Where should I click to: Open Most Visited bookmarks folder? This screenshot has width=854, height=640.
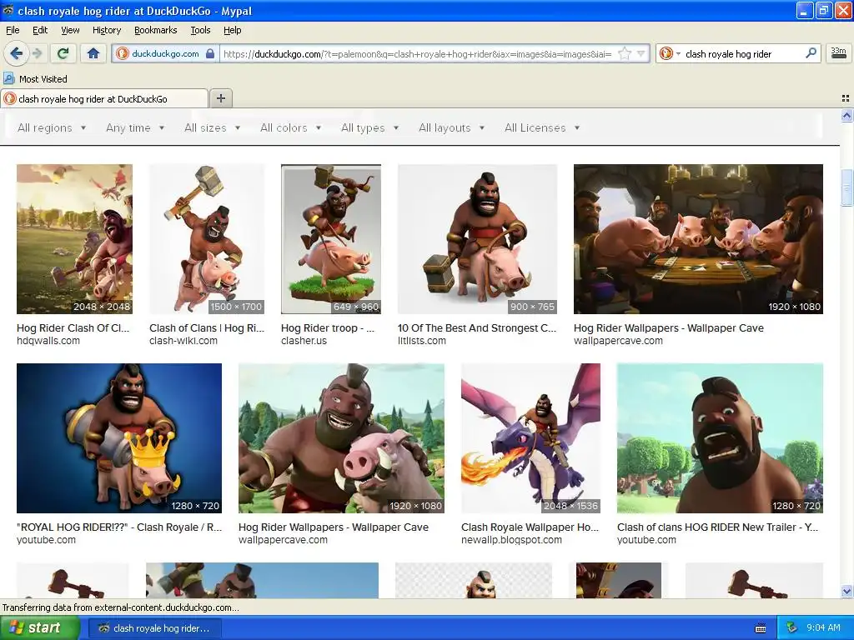click(35, 79)
